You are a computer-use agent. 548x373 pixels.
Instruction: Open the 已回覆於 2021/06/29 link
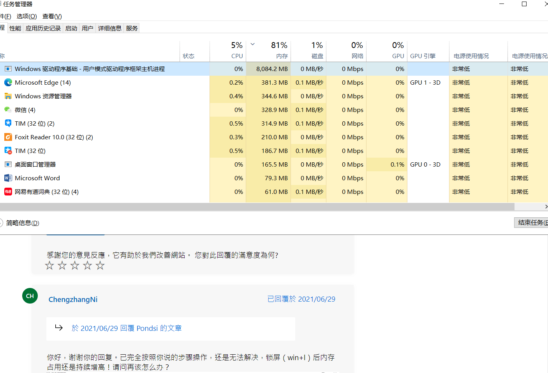click(x=301, y=299)
